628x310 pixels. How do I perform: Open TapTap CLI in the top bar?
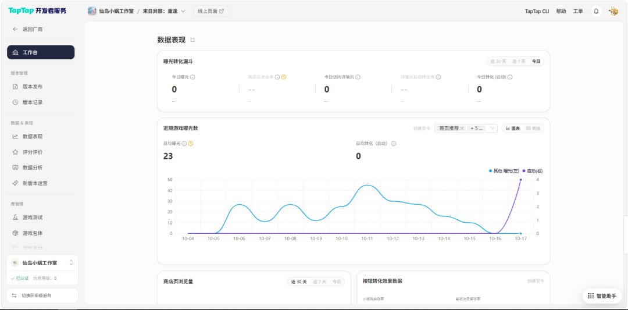click(x=537, y=11)
